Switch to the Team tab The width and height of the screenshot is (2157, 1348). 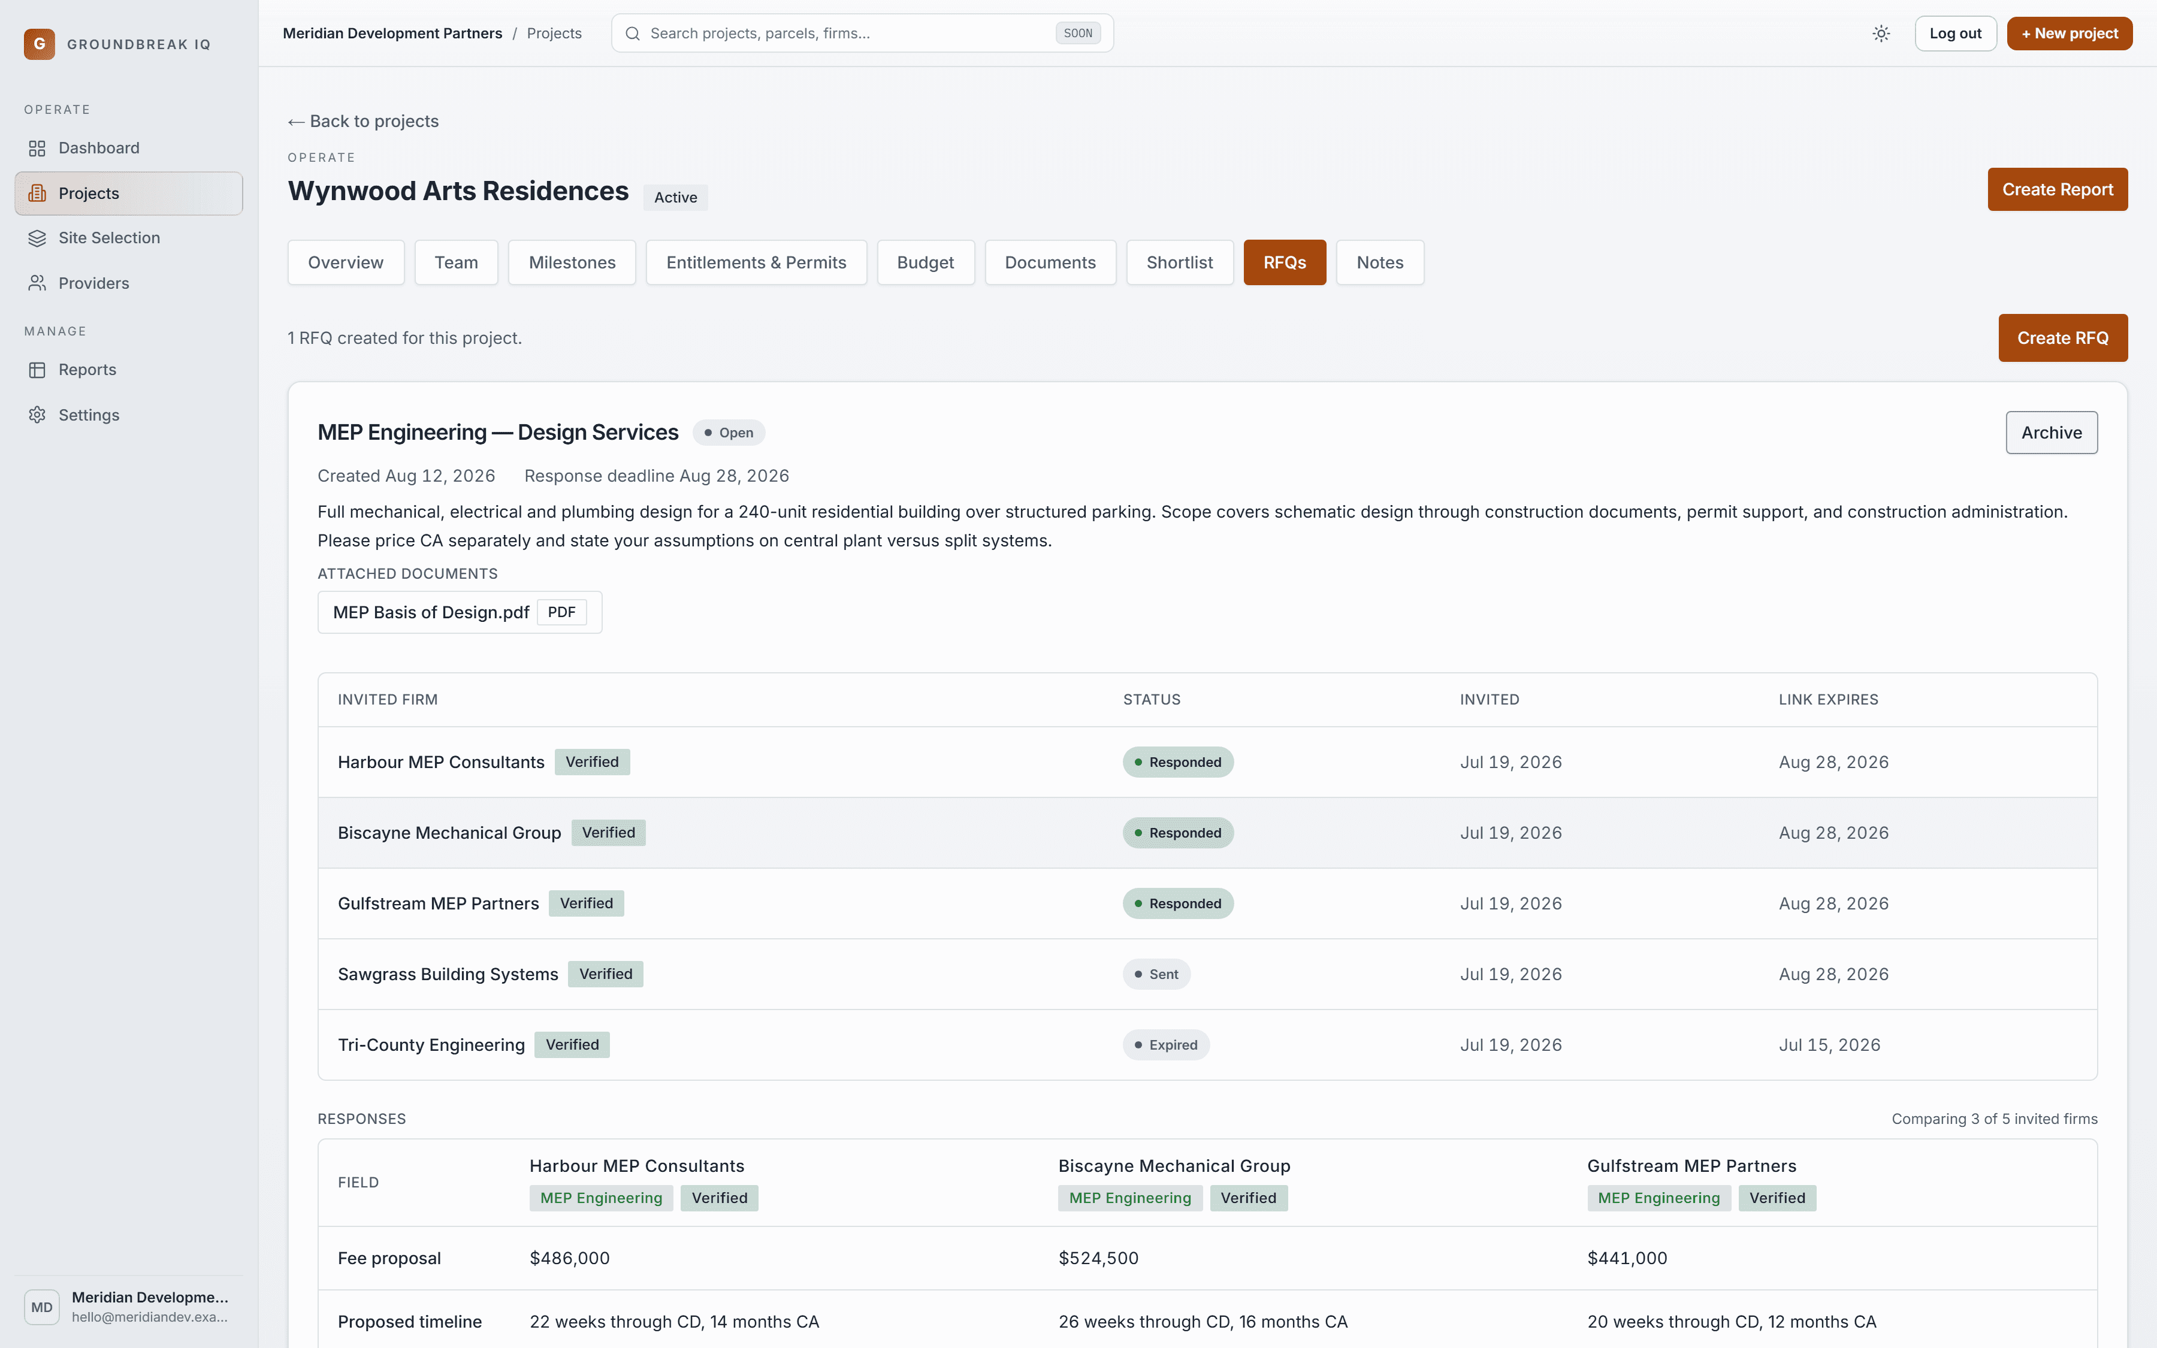[x=457, y=263]
